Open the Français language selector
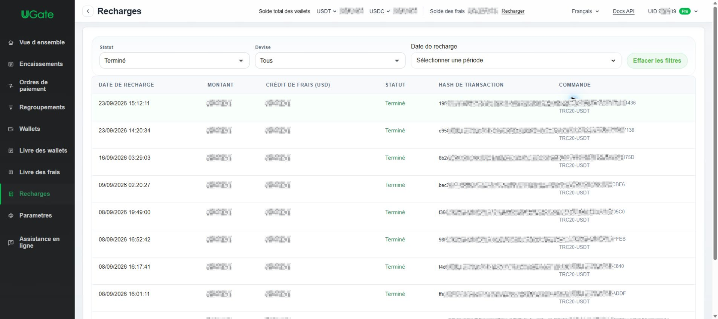718x319 pixels. tap(585, 11)
